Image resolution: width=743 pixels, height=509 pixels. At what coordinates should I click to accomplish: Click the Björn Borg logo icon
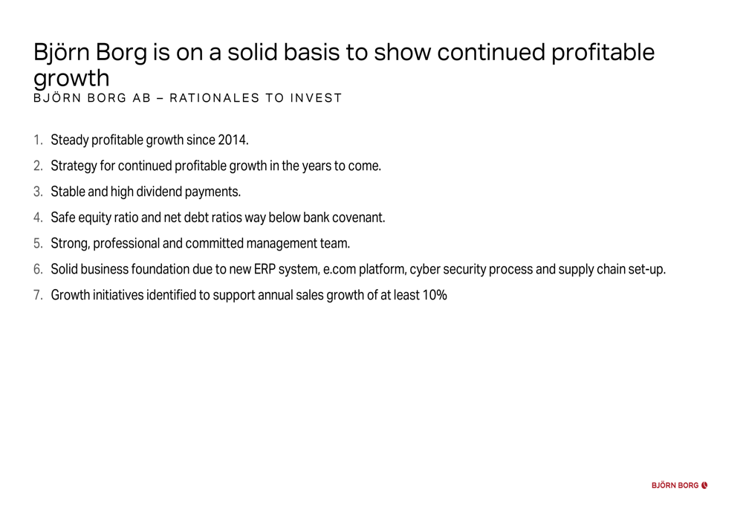coord(704,485)
